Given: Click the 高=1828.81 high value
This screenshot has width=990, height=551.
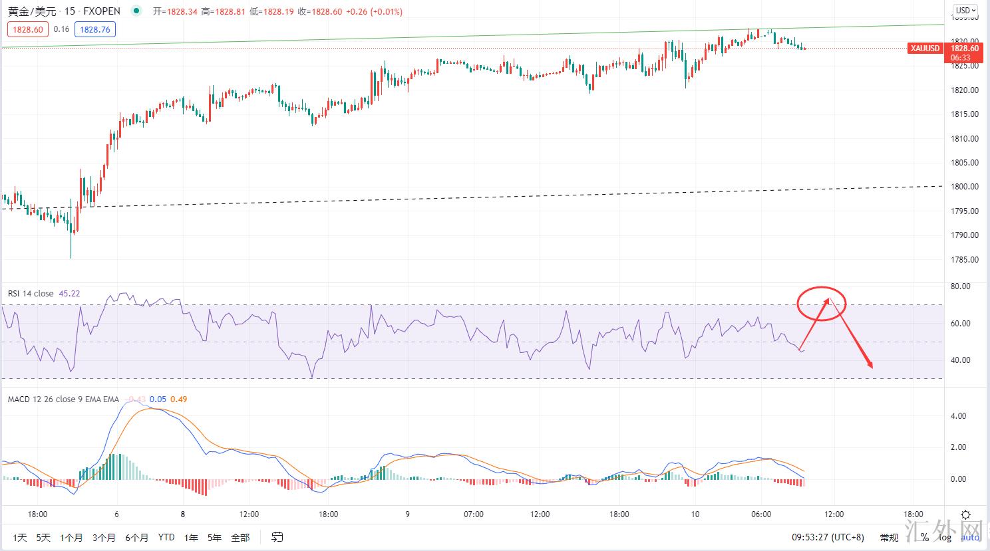Looking at the screenshot, I should pos(224,11).
